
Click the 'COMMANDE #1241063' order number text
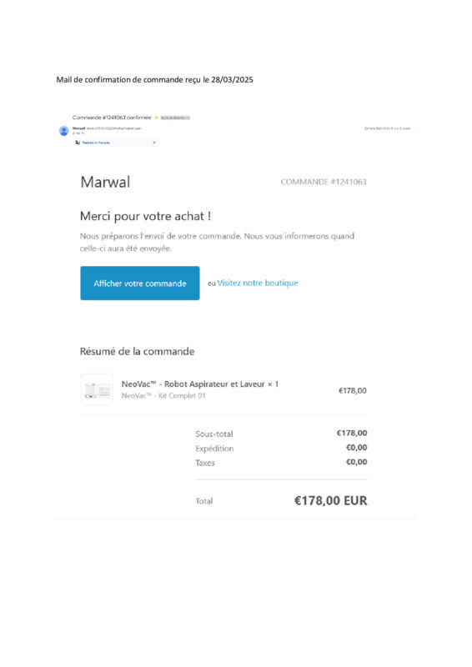[324, 182]
